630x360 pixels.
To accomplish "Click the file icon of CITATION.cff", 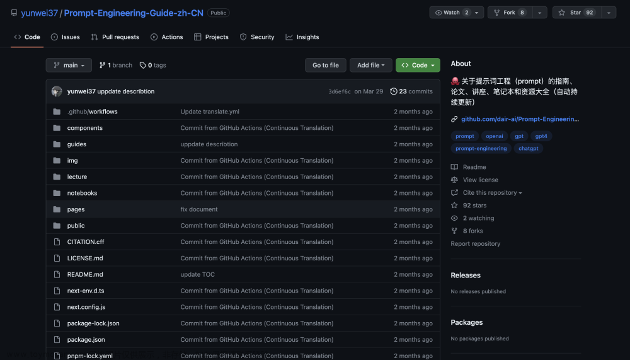I will [x=57, y=241].
